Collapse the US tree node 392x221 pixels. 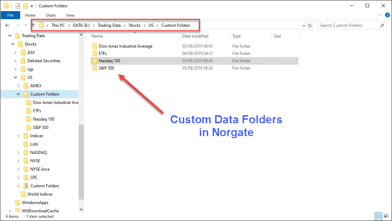[x=16, y=77]
